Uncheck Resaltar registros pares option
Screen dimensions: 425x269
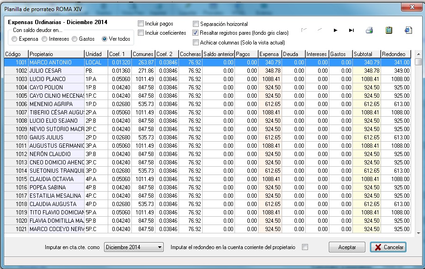(196, 33)
